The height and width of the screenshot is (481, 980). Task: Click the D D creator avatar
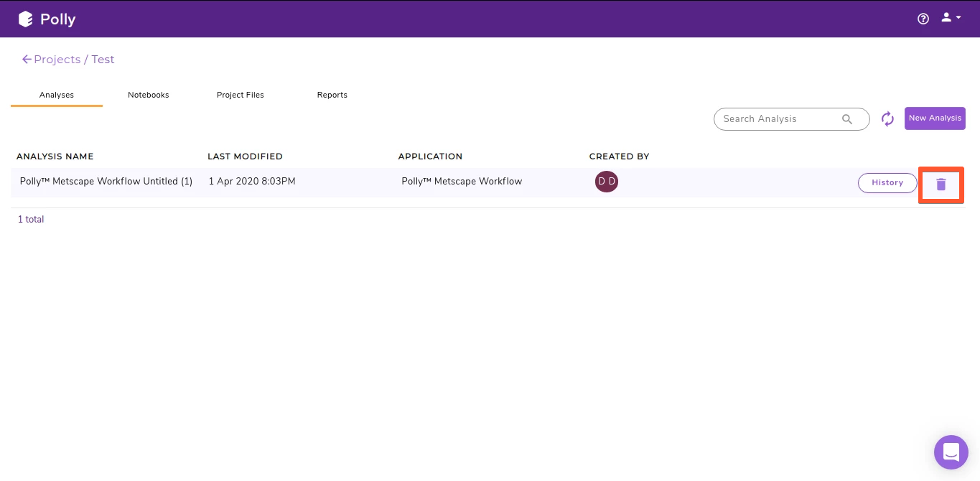[x=607, y=182]
